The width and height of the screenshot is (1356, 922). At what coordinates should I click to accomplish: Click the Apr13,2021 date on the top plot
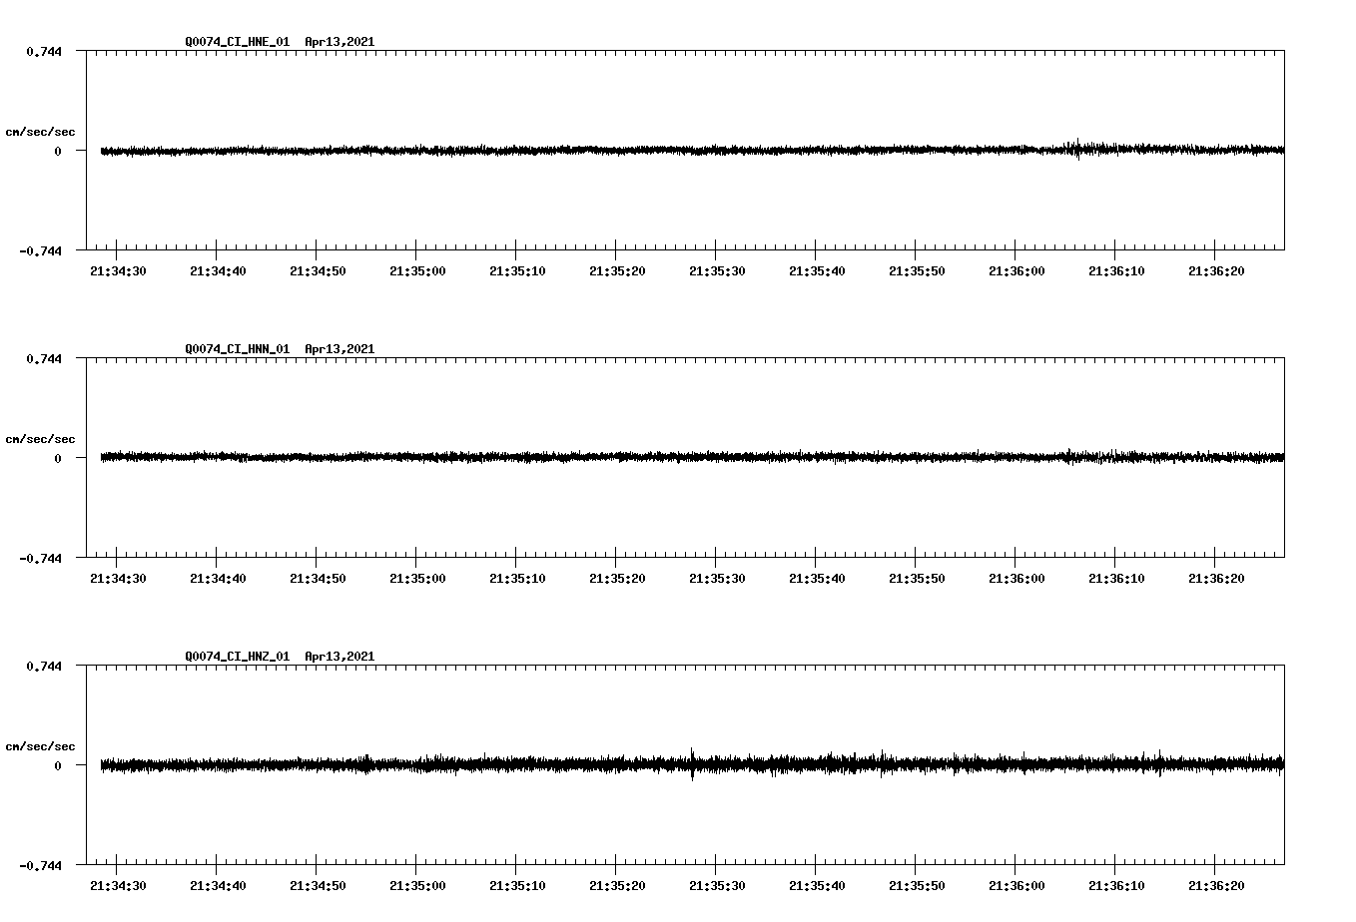(340, 42)
